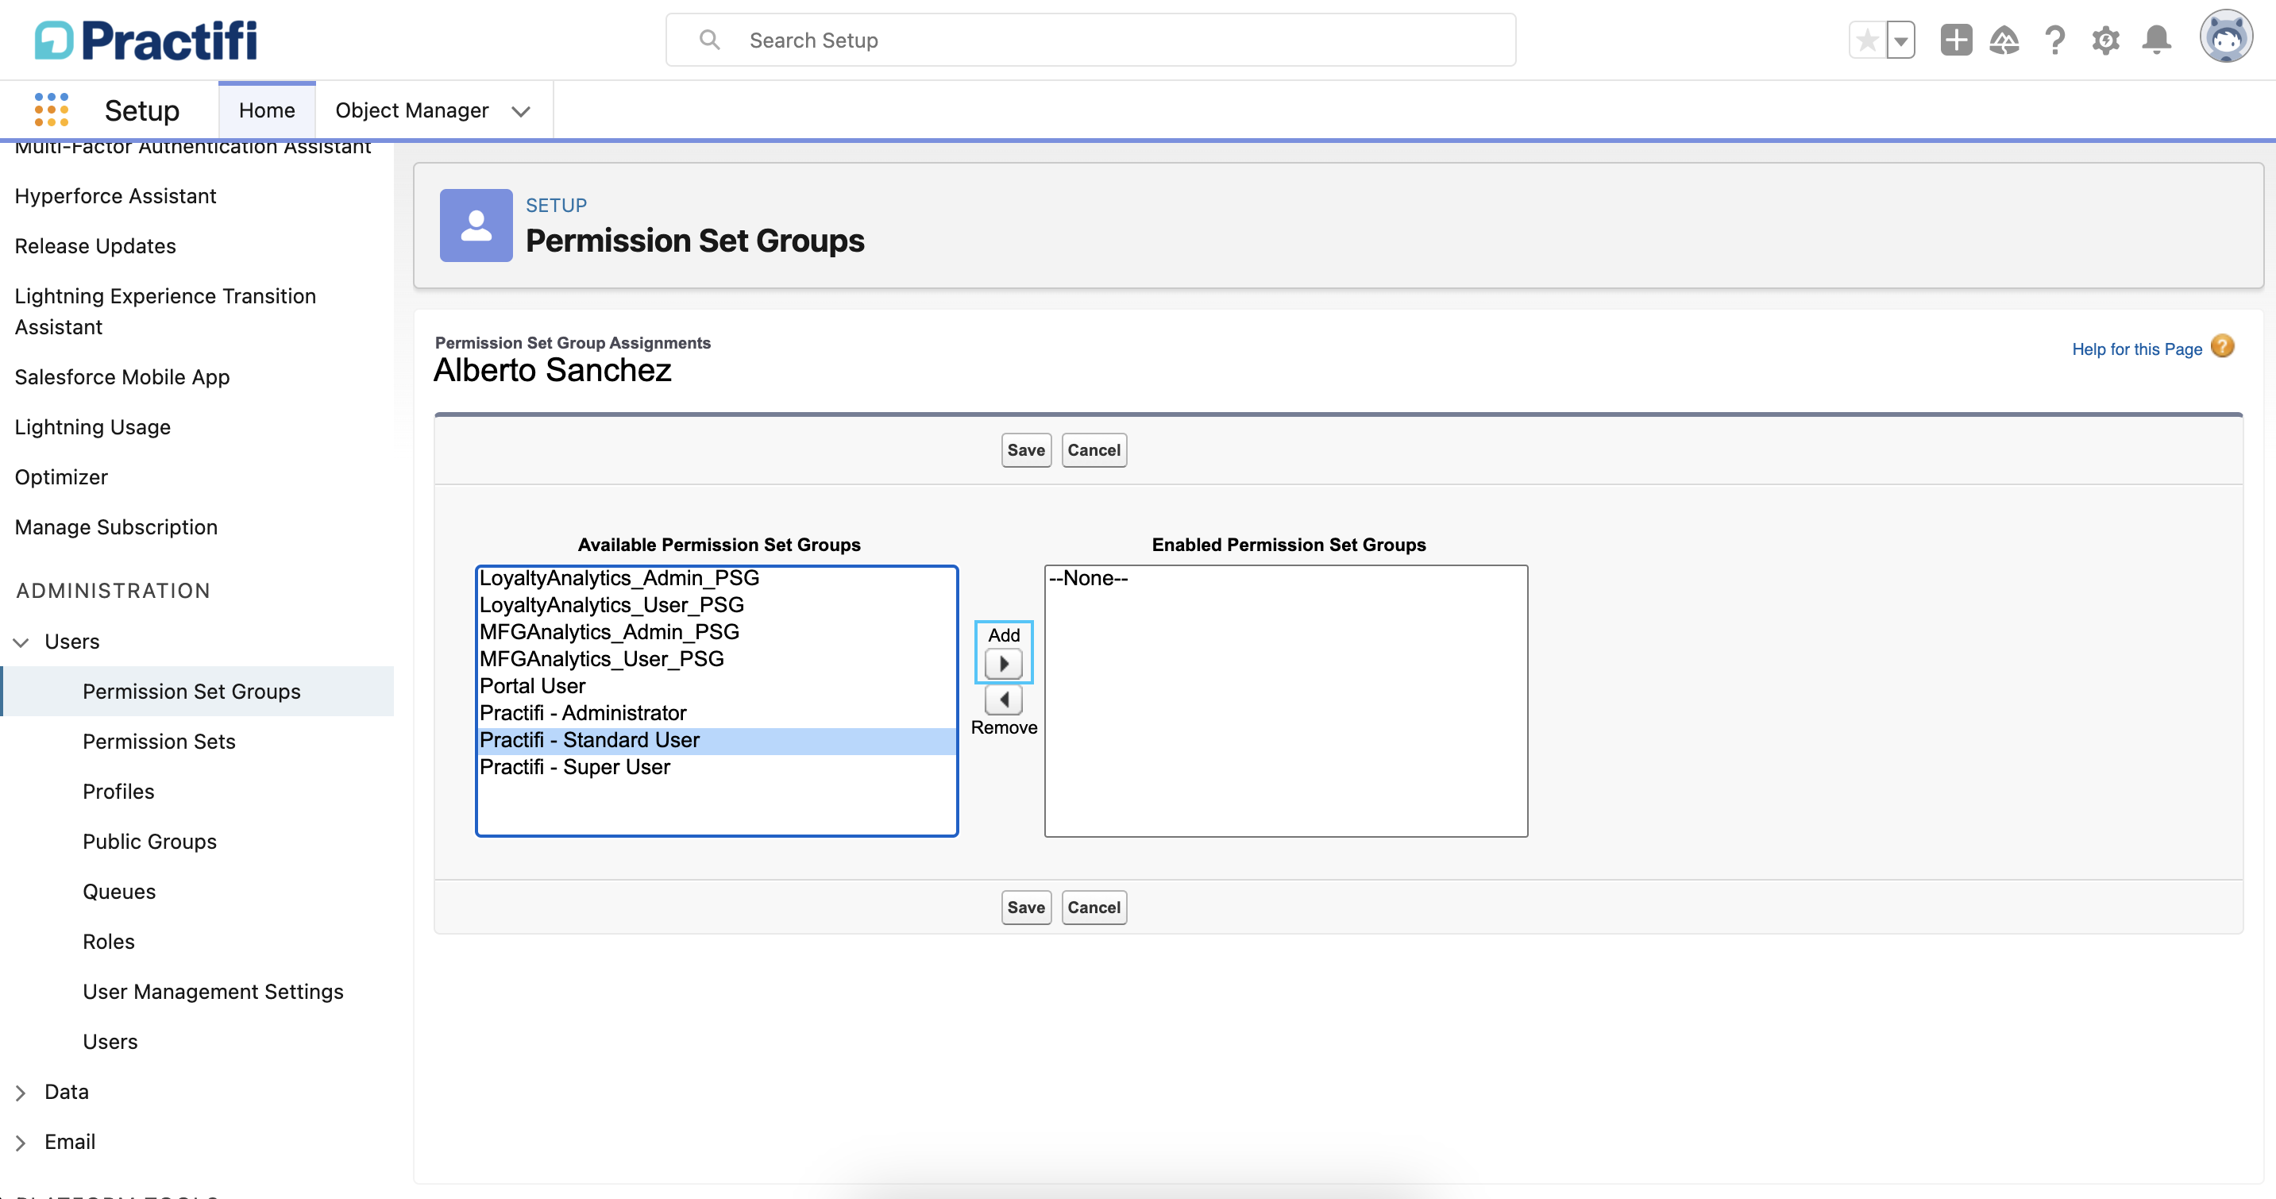
Task: Switch to the Home tab
Action: coord(266,110)
